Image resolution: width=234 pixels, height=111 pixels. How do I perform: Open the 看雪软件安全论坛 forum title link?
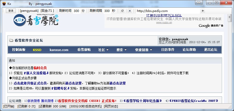click(29, 40)
